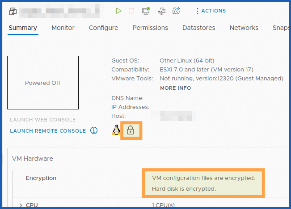
Task: Click the info icon beside Launch Remote Console
Action: click(x=94, y=131)
